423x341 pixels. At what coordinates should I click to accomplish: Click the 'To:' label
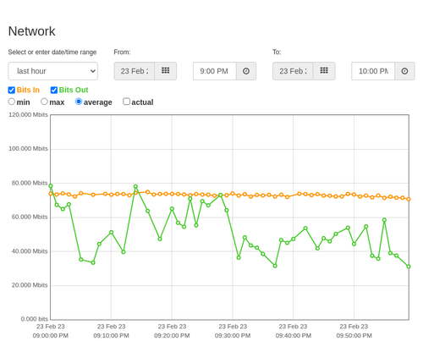pos(277,52)
